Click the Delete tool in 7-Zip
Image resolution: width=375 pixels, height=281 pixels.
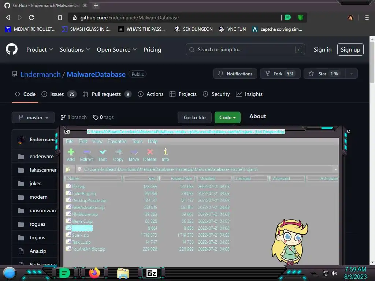click(150, 155)
